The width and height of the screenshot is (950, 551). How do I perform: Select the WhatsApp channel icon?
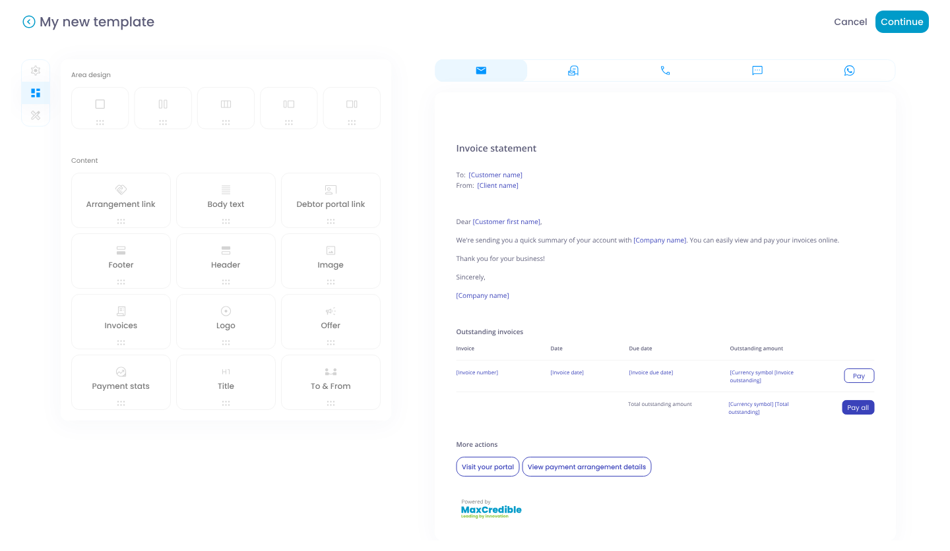point(849,70)
